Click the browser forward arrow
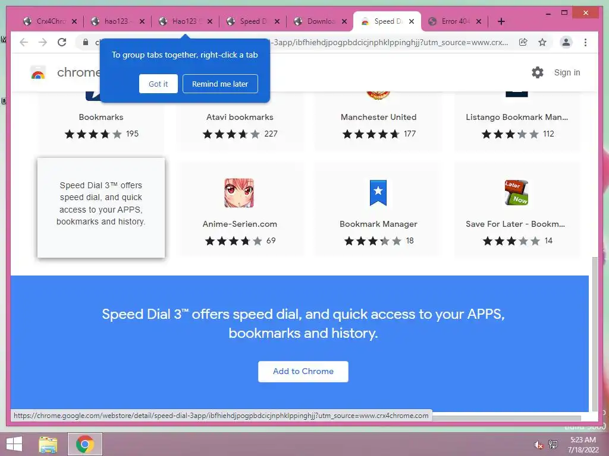Viewport: 609px width, 456px height. click(43, 42)
